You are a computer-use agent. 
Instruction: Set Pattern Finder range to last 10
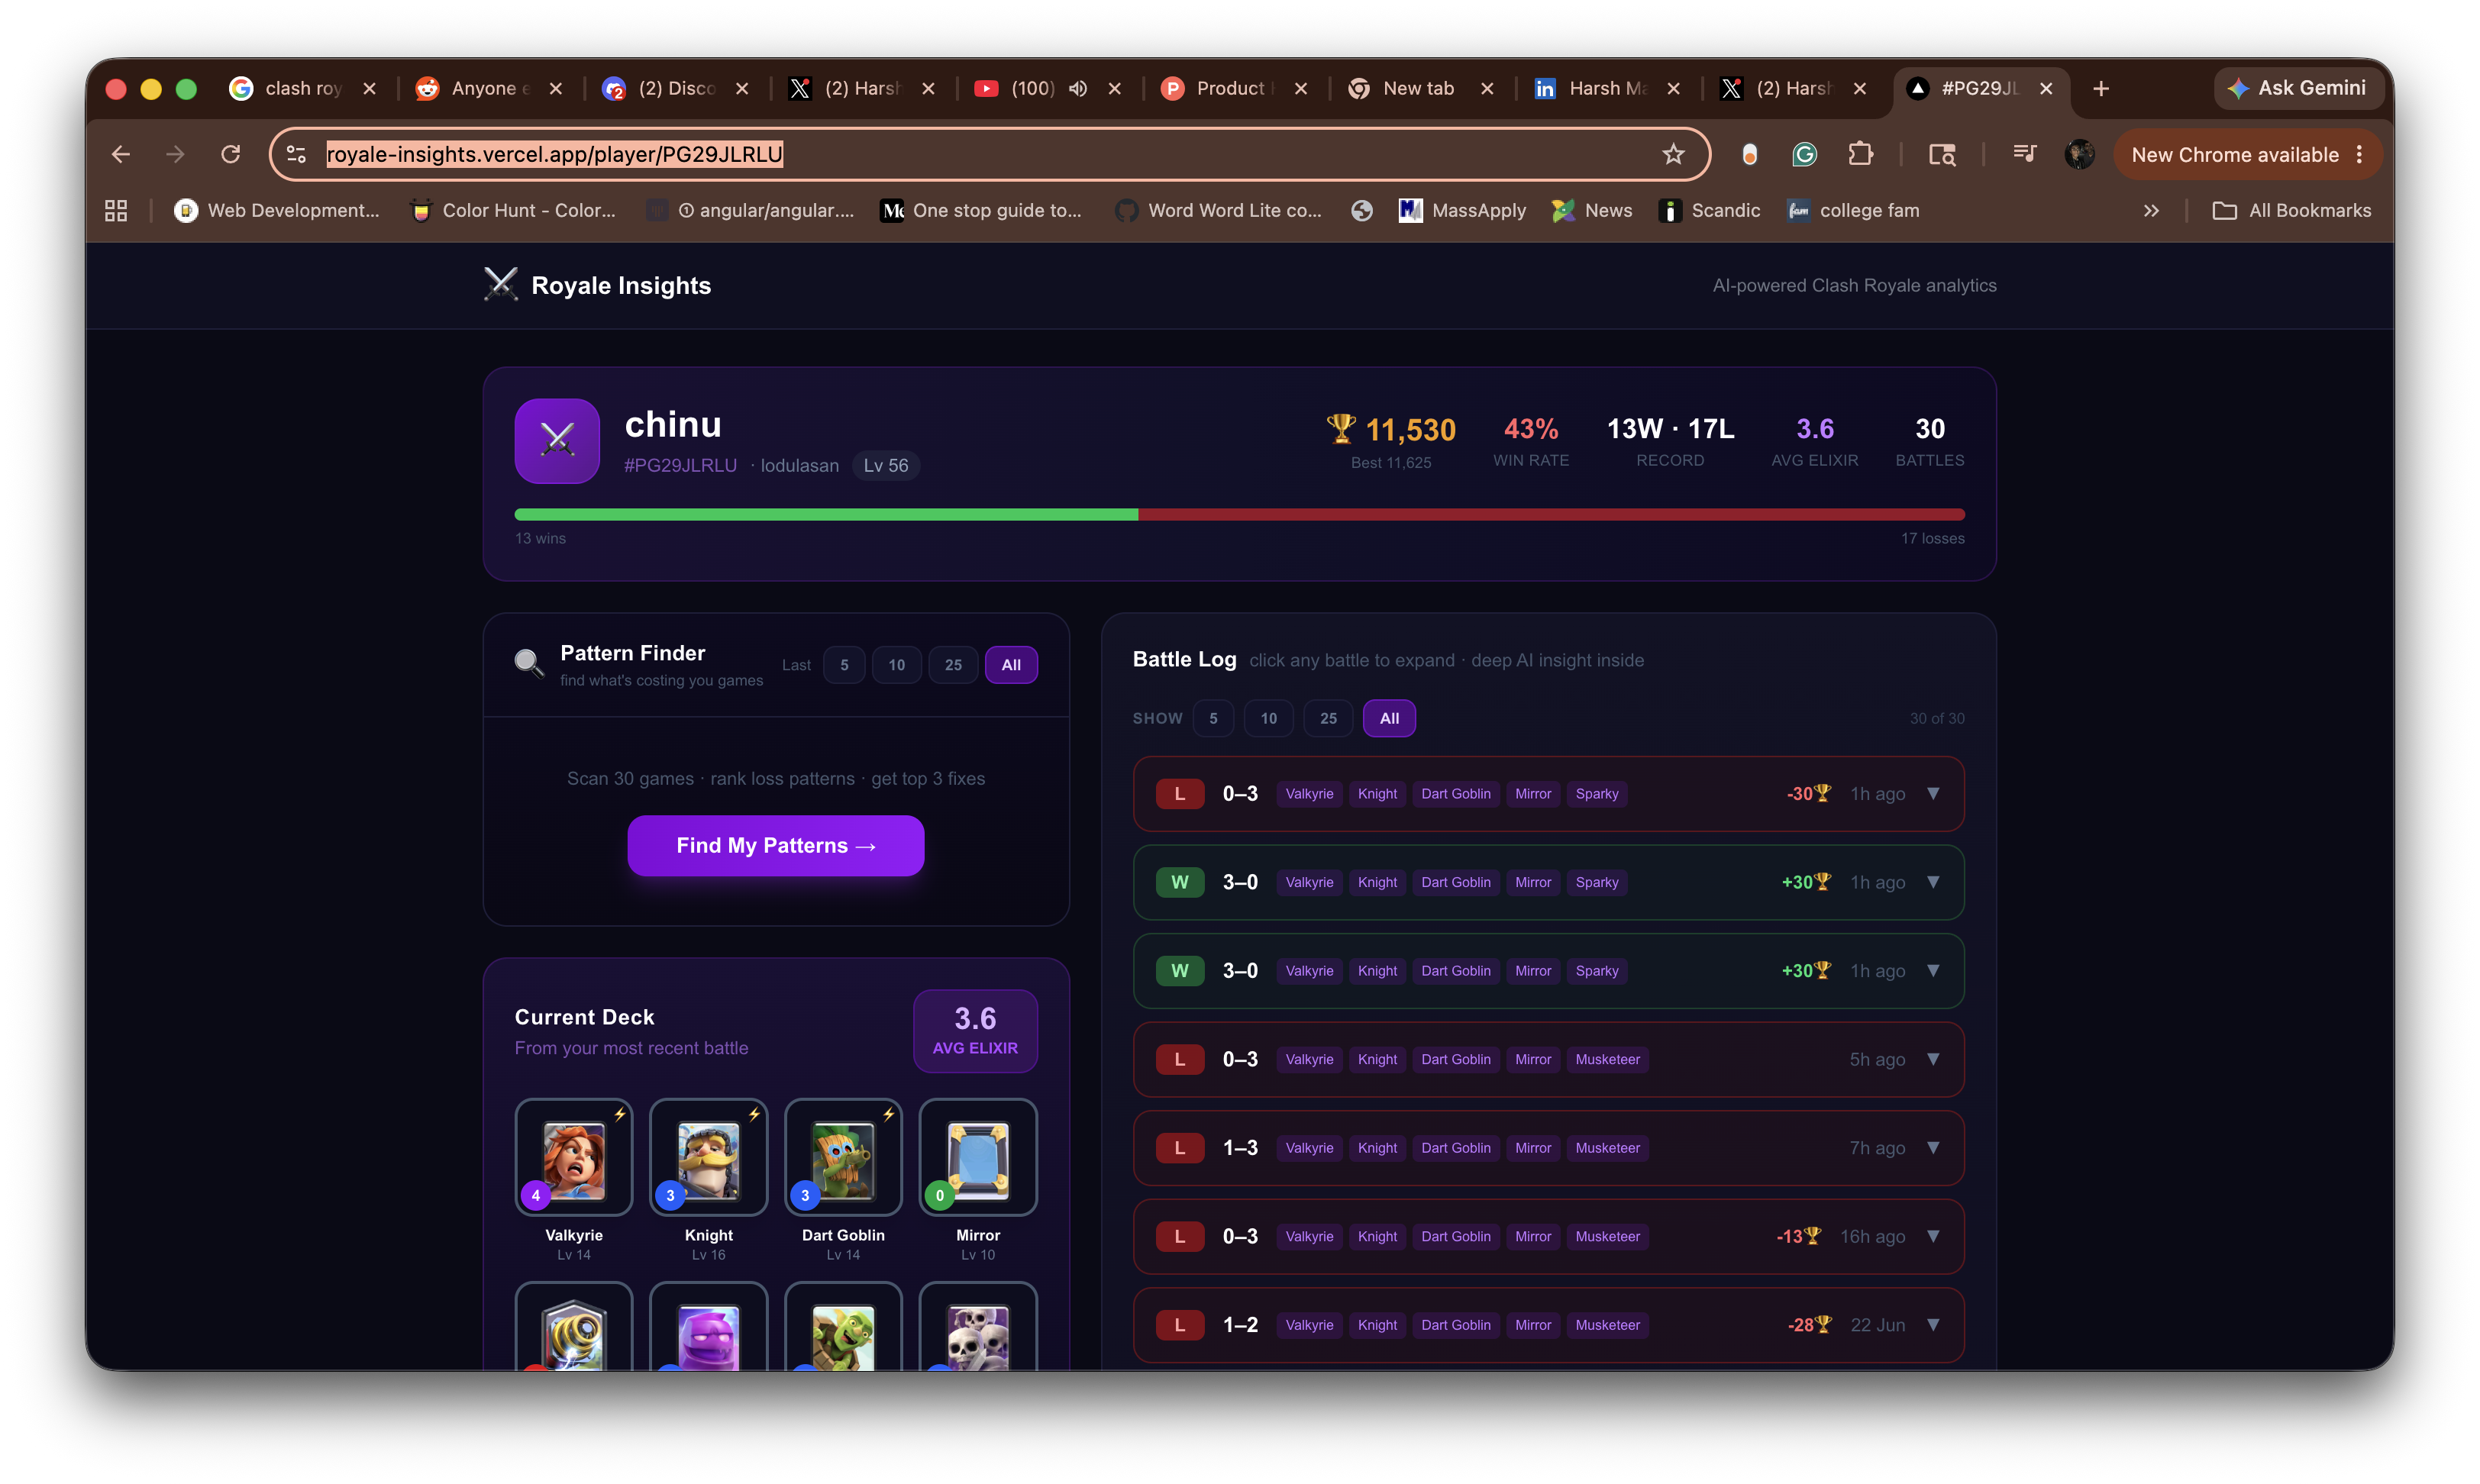click(x=897, y=665)
